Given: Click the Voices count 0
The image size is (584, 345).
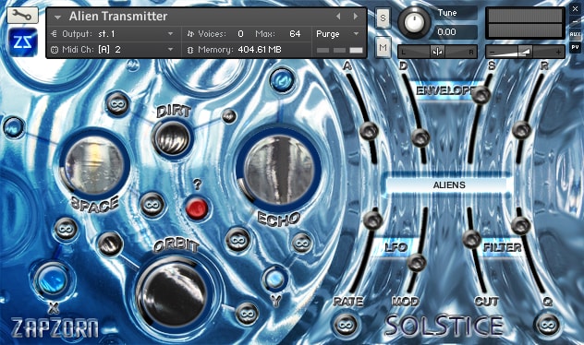Looking at the screenshot, I should point(240,34).
